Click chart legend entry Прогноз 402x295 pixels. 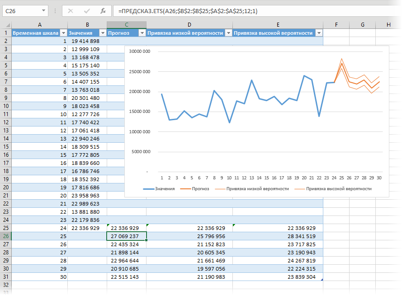194,189
